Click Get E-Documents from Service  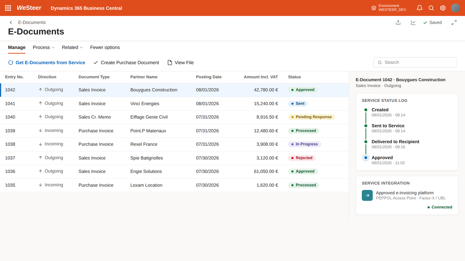pyautogui.click(x=46, y=63)
